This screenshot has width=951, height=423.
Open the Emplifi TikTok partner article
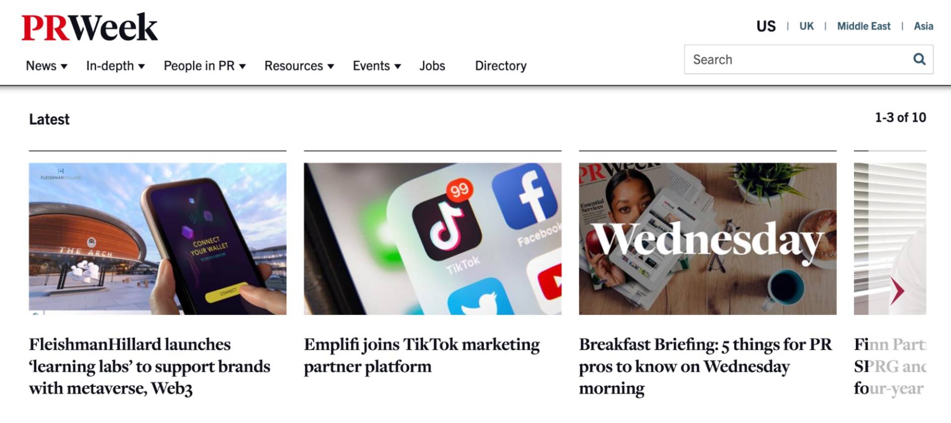tap(421, 355)
